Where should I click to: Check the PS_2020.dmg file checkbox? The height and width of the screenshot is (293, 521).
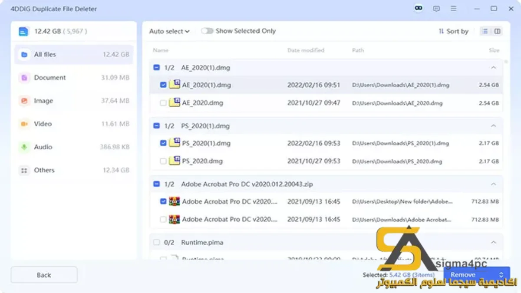[163, 161]
